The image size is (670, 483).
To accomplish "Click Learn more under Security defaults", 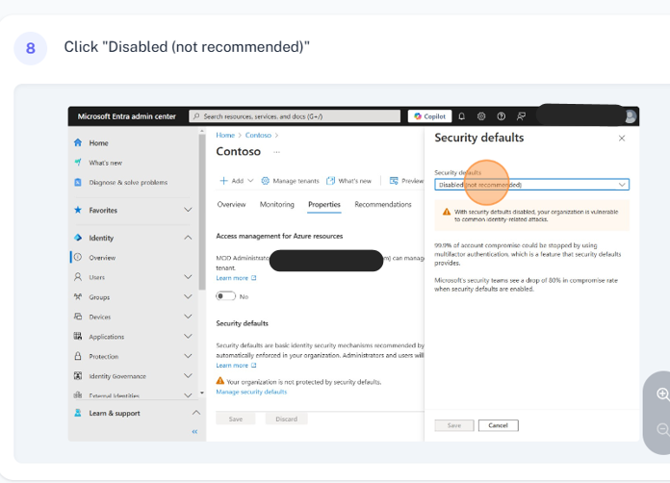I will coord(236,365).
